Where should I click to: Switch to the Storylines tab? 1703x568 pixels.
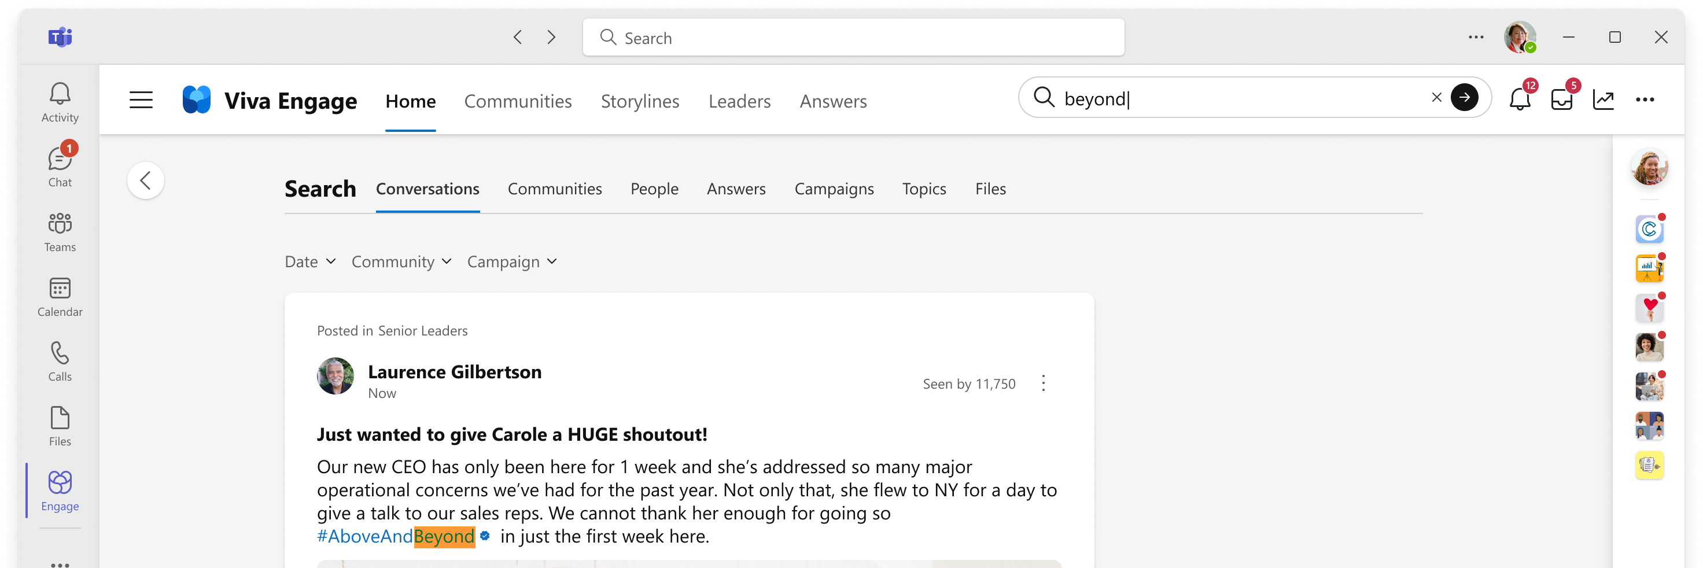click(639, 101)
